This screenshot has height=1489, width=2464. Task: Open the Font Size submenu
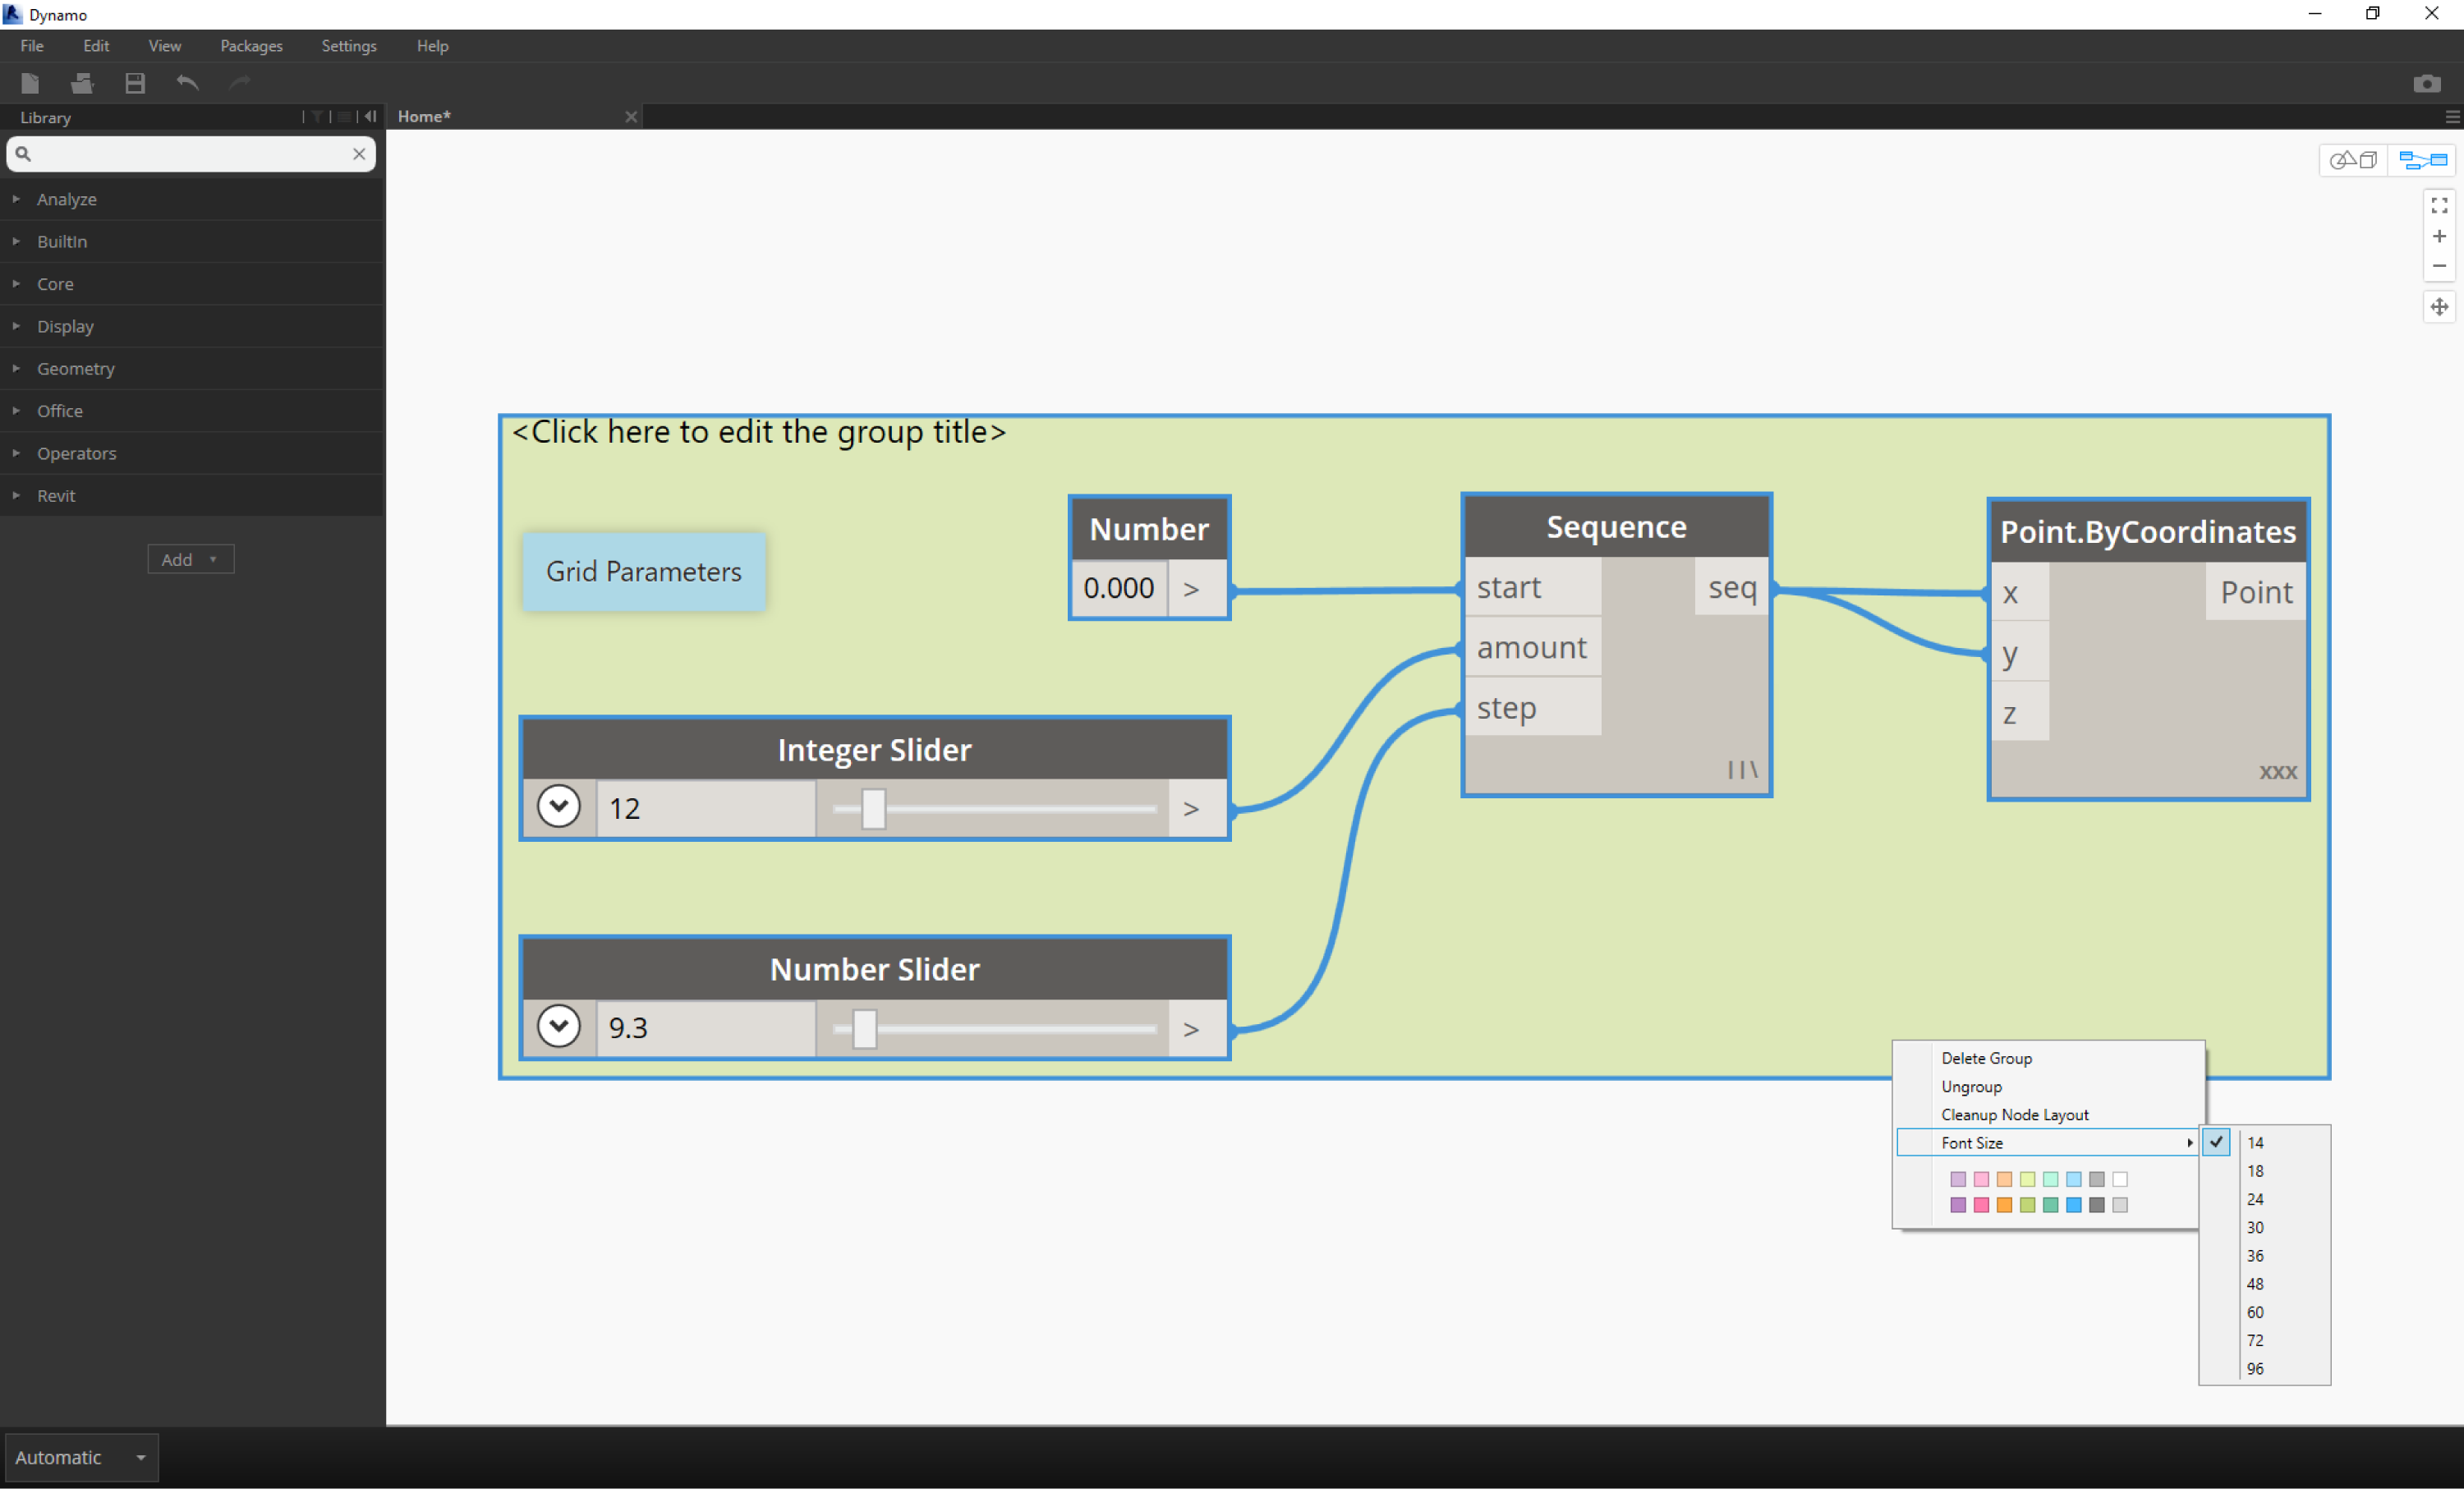2048,1143
